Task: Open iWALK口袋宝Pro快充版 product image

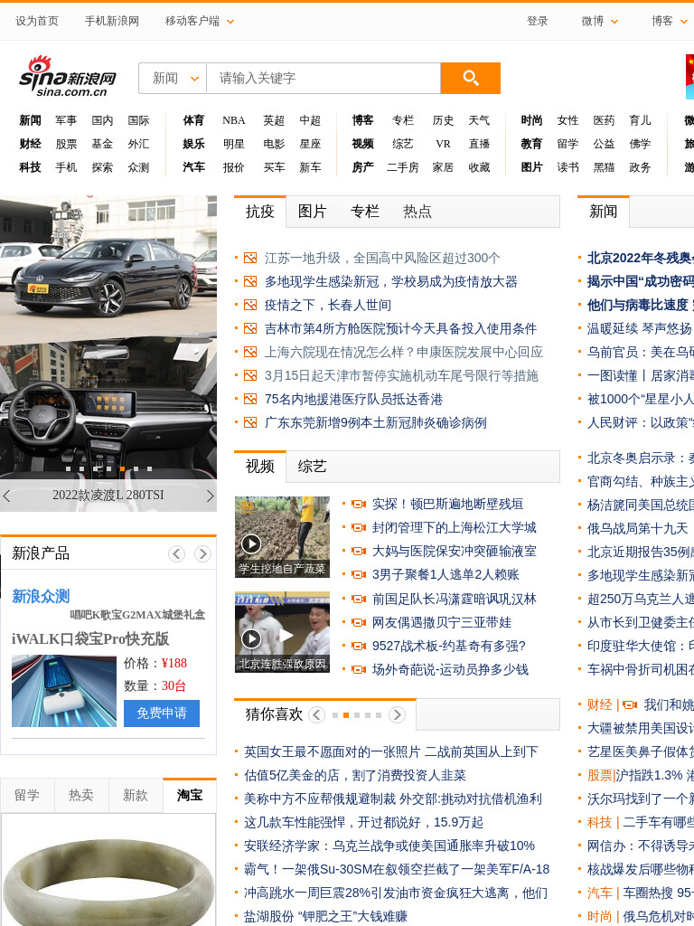Action: click(x=64, y=691)
